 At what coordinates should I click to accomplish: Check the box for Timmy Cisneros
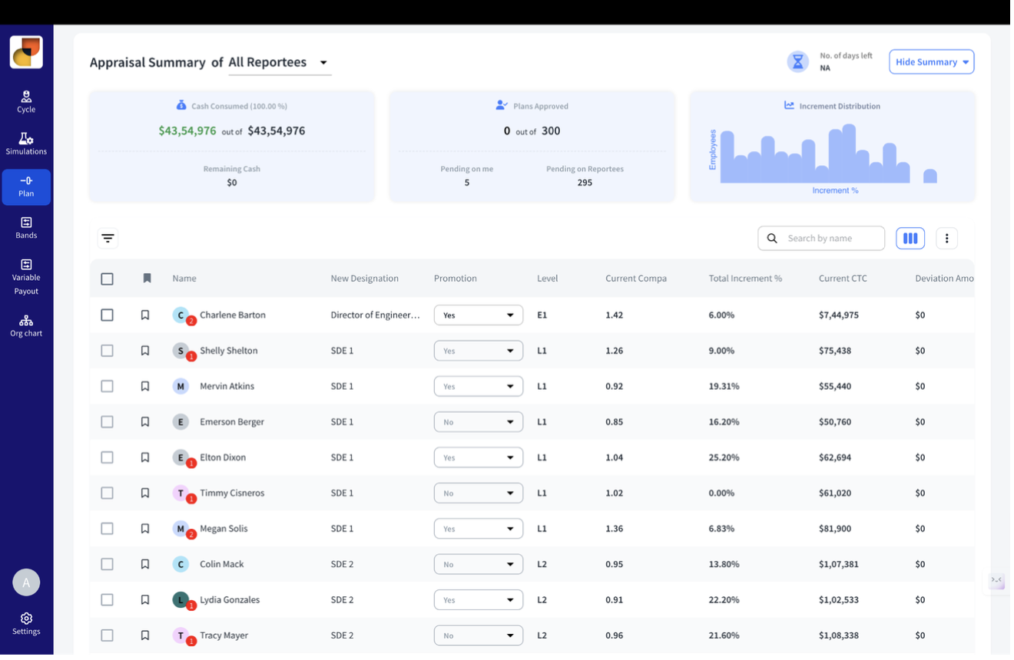point(108,493)
